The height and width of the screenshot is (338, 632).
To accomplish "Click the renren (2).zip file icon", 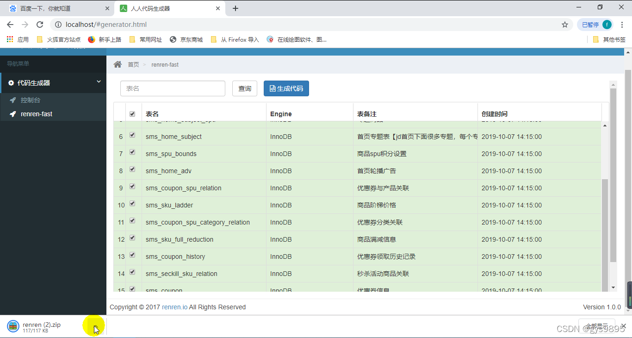I will pyautogui.click(x=13, y=326).
